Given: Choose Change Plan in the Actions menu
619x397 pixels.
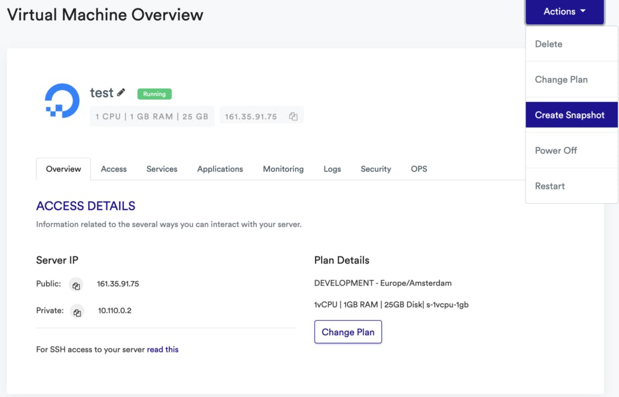Looking at the screenshot, I should pyautogui.click(x=561, y=80).
